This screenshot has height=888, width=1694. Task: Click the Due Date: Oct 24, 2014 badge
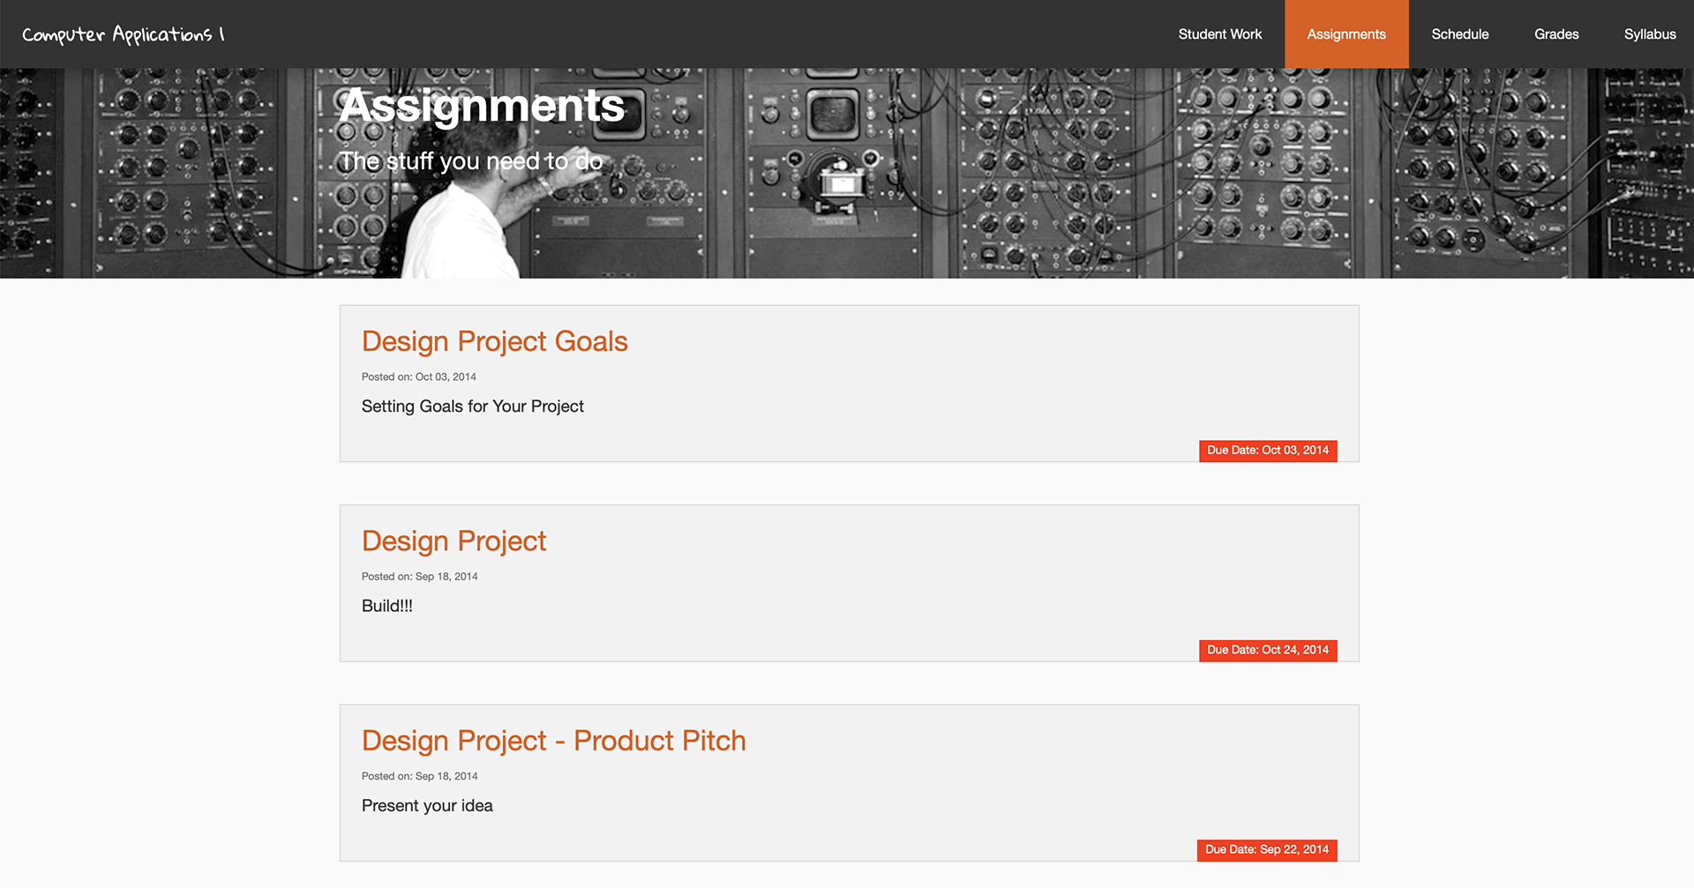tap(1267, 650)
